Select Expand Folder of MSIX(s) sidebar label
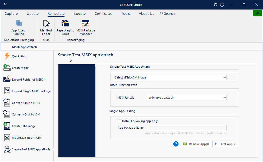Screen dimensions: 263x162 pyautogui.click(x=29, y=80)
